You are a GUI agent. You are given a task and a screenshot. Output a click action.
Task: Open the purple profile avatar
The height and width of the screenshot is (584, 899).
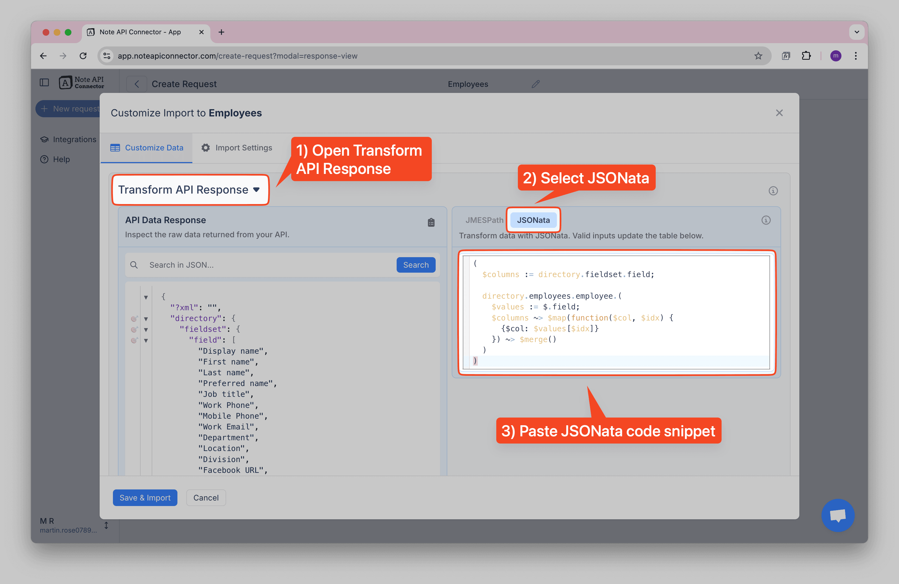pyautogui.click(x=836, y=56)
